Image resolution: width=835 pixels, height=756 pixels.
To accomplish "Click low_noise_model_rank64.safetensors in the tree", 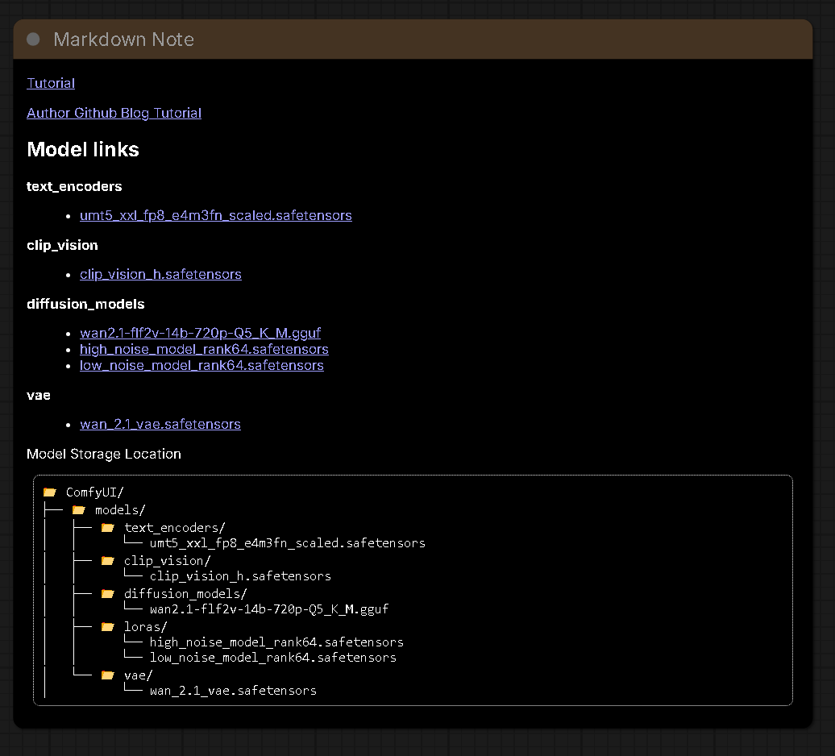I will click(x=273, y=658).
